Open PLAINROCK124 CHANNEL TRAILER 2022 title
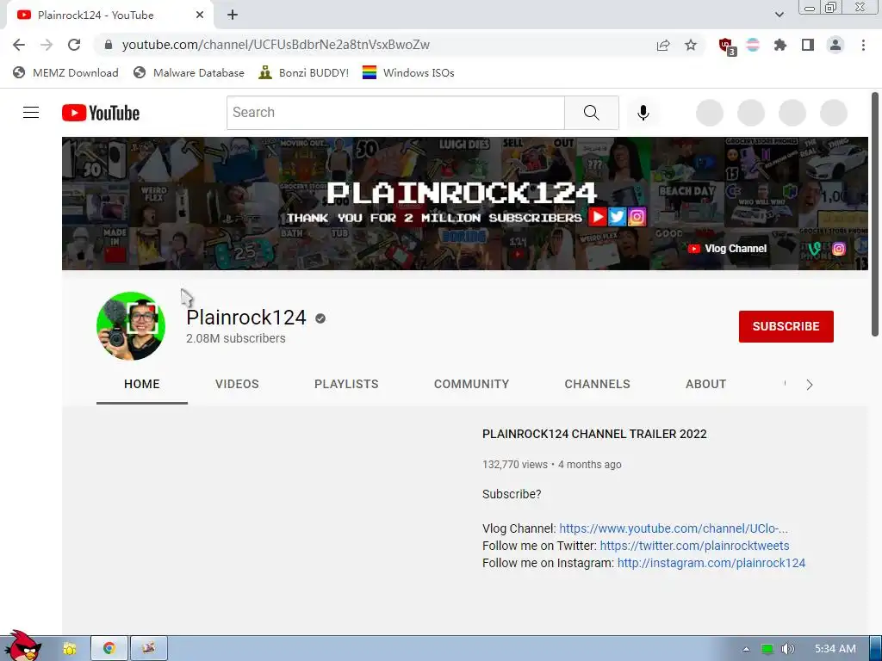882x661 pixels. point(594,434)
